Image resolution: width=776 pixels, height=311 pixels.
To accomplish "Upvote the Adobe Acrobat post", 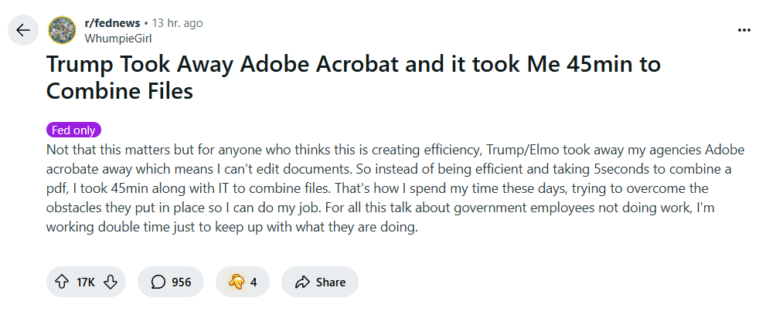I will 60,282.
